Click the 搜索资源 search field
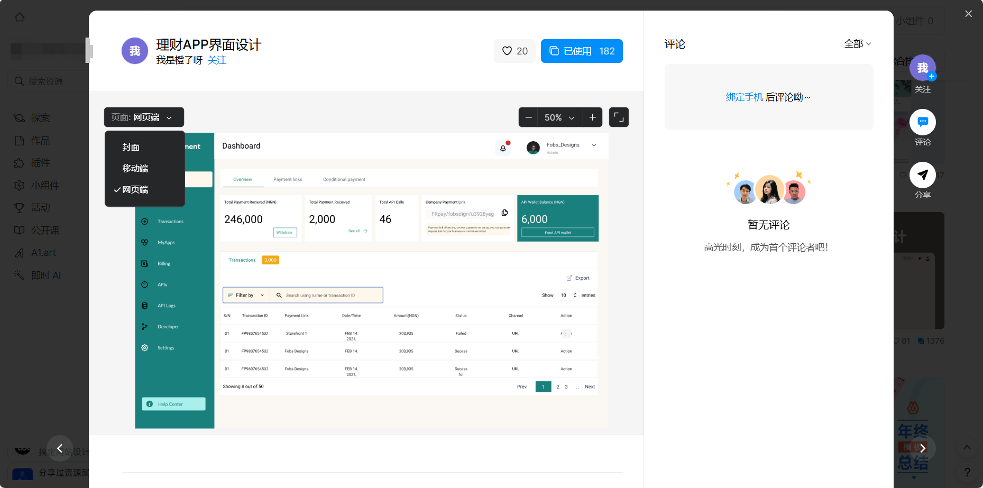This screenshot has height=488, width=983. click(x=49, y=81)
